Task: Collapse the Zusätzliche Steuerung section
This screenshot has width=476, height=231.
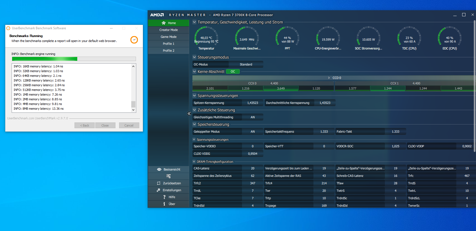Action: (x=194, y=110)
